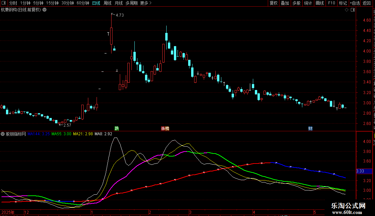Select the 1分钟 period
This screenshot has height=216, width=375.
[25, 3]
